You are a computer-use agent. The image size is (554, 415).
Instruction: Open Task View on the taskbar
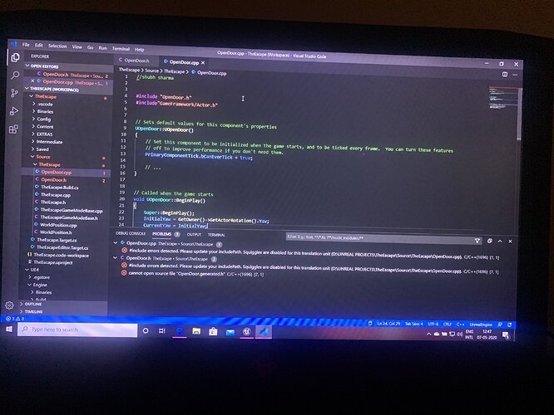pos(162,330)
